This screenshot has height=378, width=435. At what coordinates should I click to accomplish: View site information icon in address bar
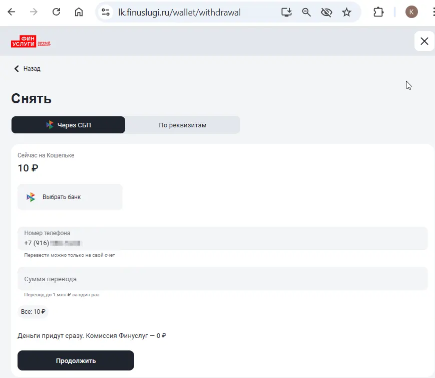tap(106, 12)
